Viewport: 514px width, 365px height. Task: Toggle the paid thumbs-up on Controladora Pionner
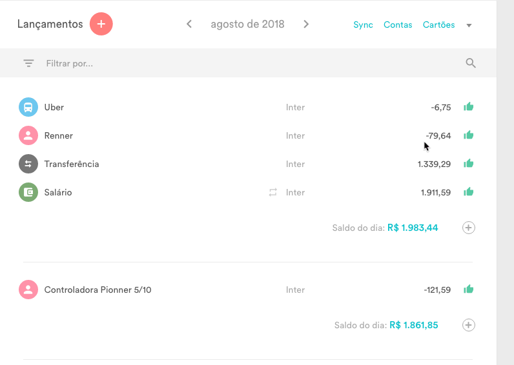(x=468, y=289)
